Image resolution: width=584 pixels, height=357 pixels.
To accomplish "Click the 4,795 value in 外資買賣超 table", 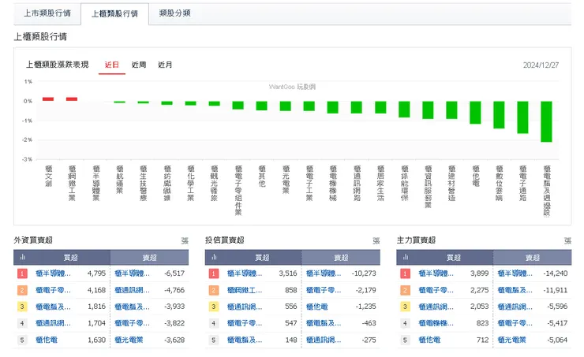I will click(96, 273).
